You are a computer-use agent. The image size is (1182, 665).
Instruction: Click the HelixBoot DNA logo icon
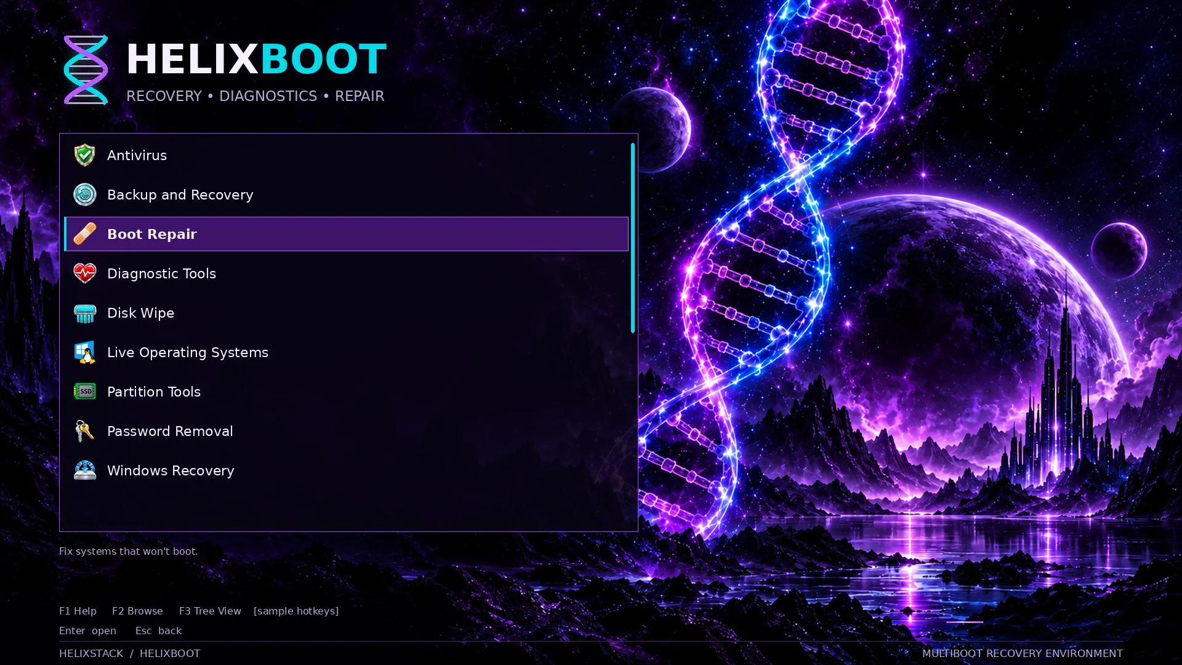pyautogui.click(x=86, y=70)
